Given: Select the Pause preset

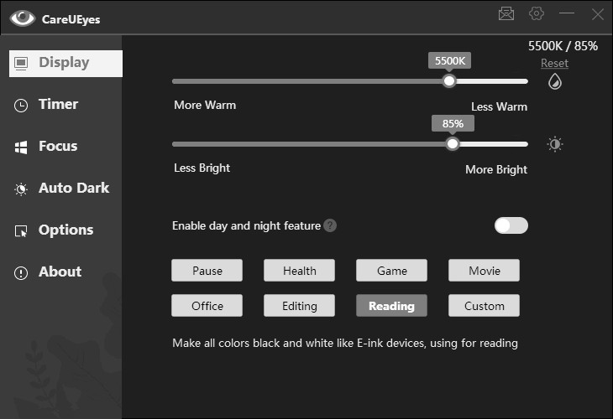Looking at the screenshot, I should click(207, 271).
